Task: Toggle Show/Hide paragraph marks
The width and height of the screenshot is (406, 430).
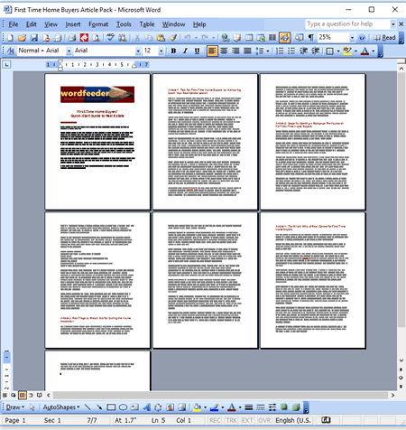Action: tap(311, 38)
